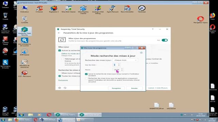The height and width of the screenshot is (122, 218).
Task: Open RegSeeker 3 desktop icon
Action: pyautogui.click(x=54, y=9)
